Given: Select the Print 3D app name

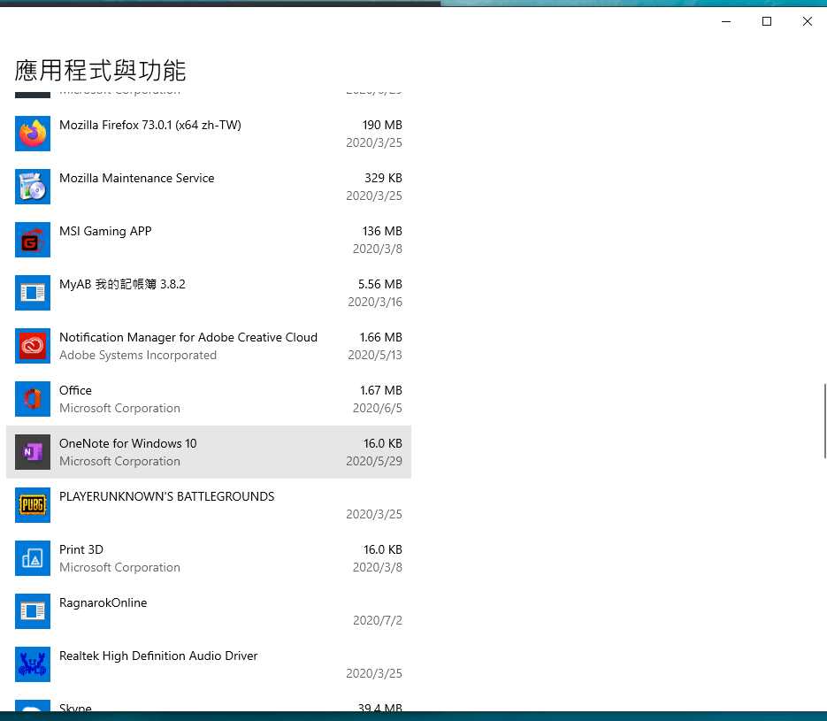Looking at the screenshot, I should point(81,549).
